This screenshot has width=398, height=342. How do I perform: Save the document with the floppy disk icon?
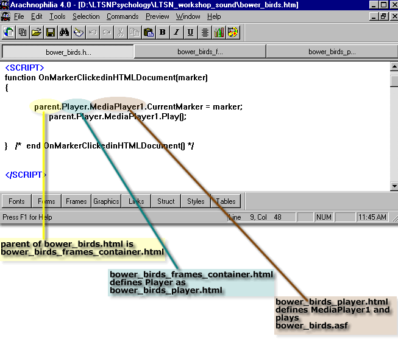tap(50, 32)
